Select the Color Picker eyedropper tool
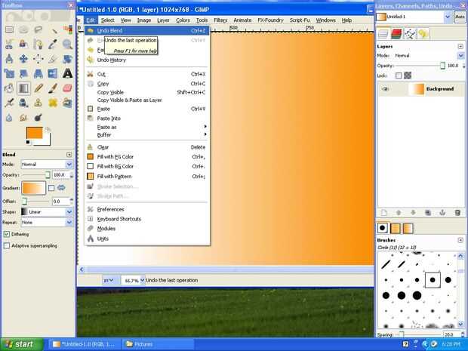This screenshot has height=351, width=468. 53,45
